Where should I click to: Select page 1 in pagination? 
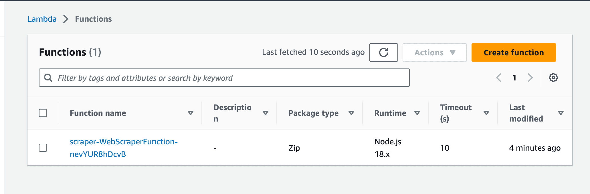pyautogui.click(x=514, y=77)
